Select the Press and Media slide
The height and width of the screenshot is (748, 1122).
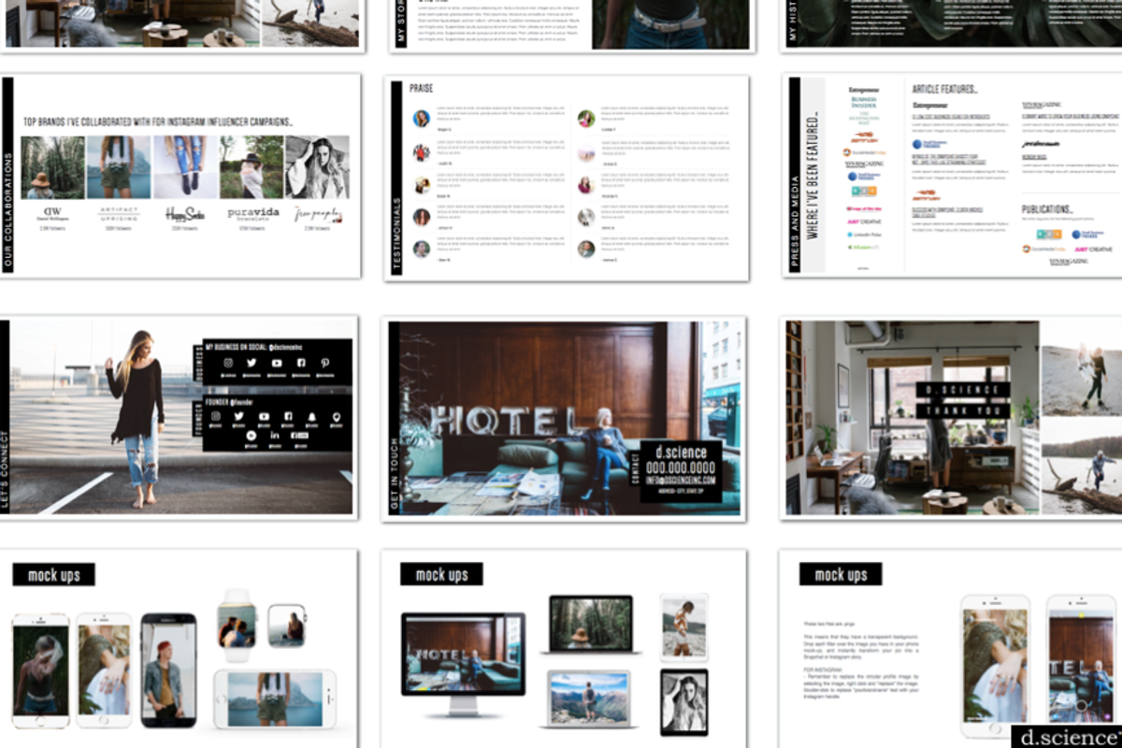(x=952, y=175)
